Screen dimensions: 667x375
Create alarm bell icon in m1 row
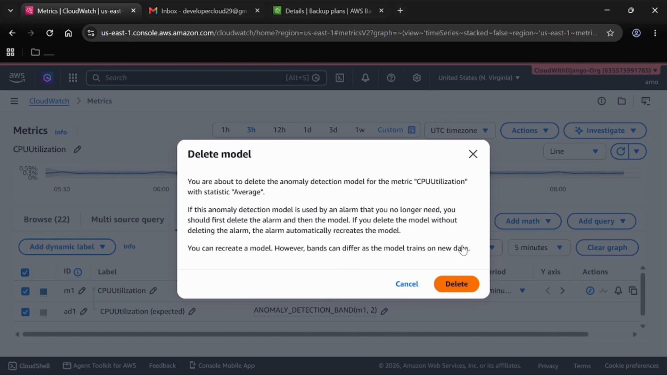click(618, 291)
